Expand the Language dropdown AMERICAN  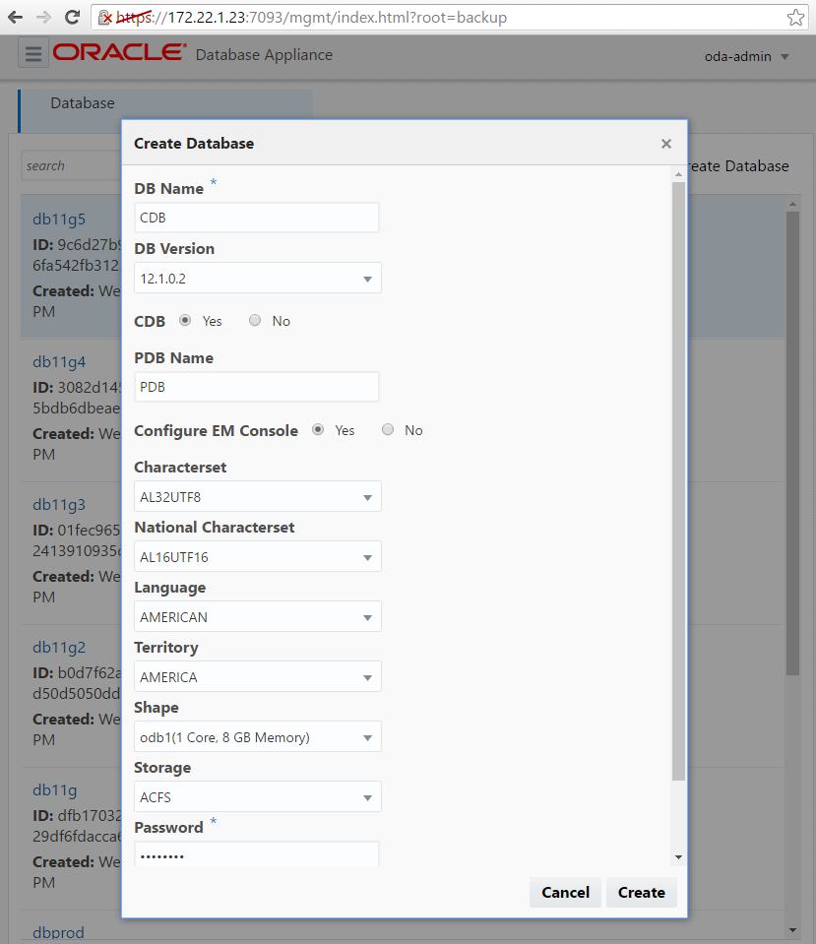pos(258,617)
